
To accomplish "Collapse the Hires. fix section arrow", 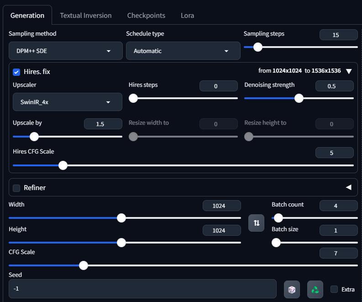I will coord(349,71).
